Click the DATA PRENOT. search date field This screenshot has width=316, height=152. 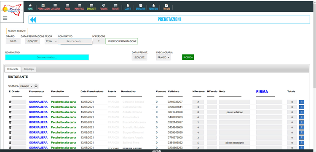coord(139,57)
